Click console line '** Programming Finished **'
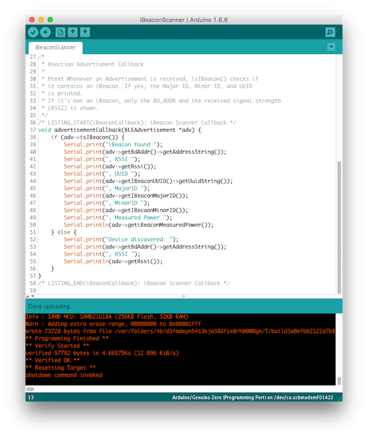368x438 pixels. click(x=67, y=338)
